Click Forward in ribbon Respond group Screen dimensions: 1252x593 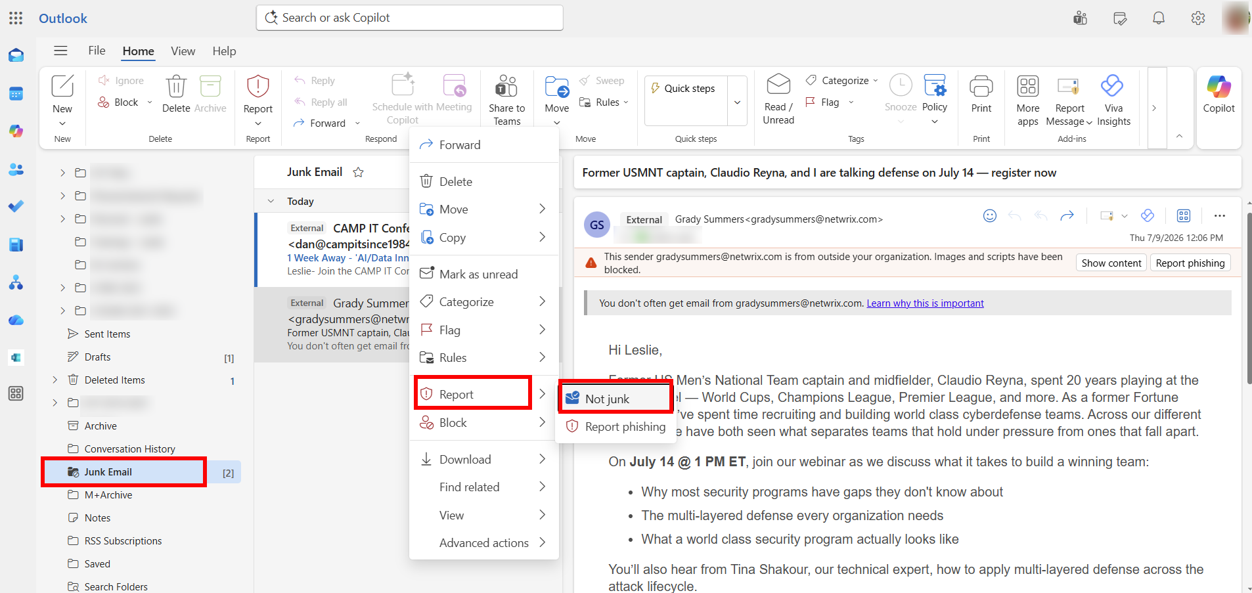coord(320,123)
